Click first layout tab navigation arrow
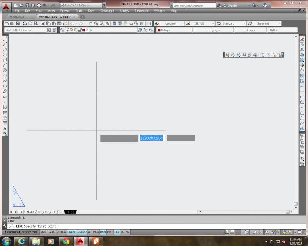The width and height of the screenshot is (308, 246). 11,212
